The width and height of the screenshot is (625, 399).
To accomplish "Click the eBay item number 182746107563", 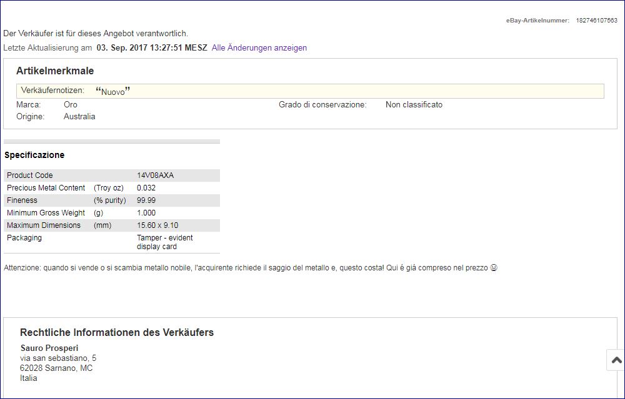I will tap(596, 21).
